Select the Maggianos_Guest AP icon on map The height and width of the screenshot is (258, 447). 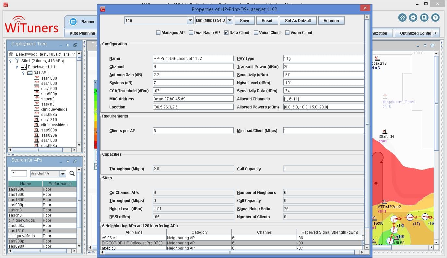pos(385,97)
